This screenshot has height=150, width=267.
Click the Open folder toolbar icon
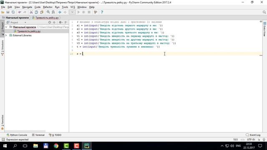point(3,12)
